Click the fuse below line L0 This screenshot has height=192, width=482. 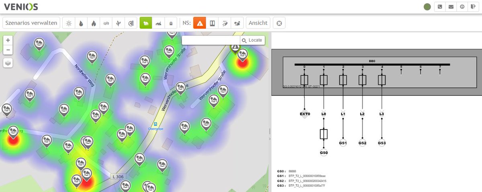tap(324, 134)
